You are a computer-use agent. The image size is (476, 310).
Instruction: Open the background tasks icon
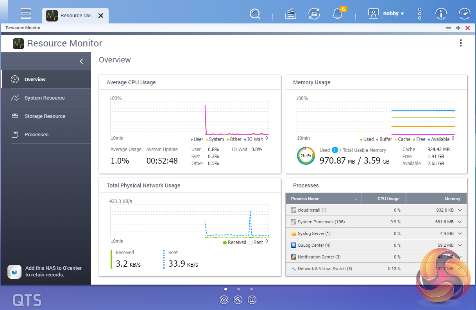290,14
